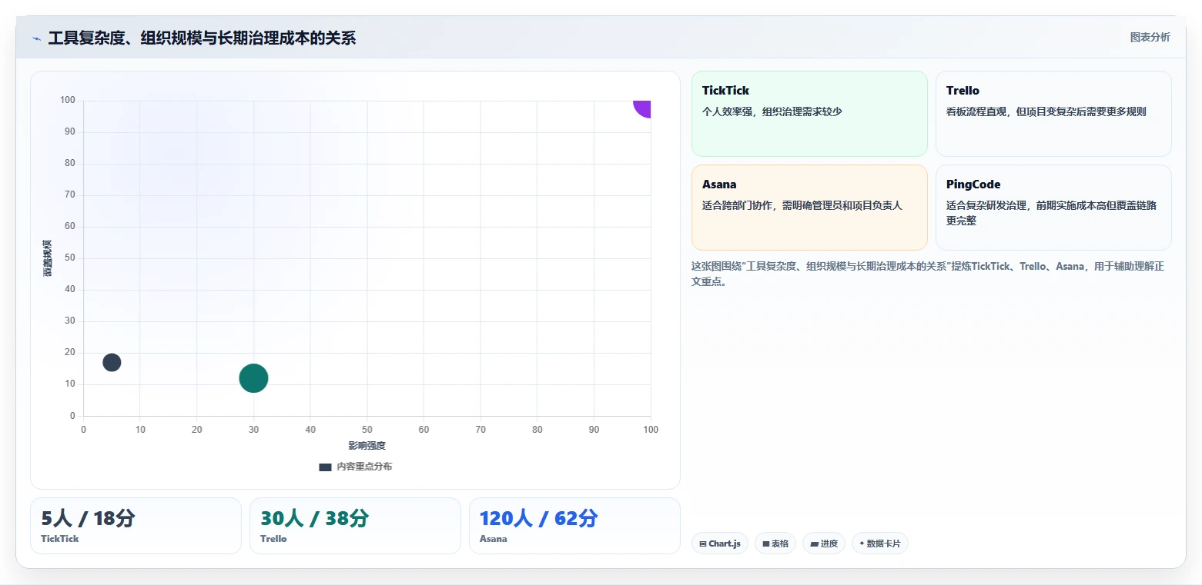Click the 影响强度 x-axis label

click(367, 446)
